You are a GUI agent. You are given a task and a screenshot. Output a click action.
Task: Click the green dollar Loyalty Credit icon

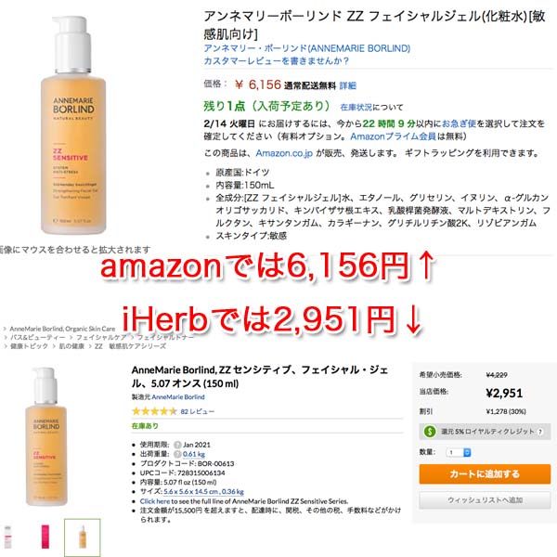pos(430,432)
